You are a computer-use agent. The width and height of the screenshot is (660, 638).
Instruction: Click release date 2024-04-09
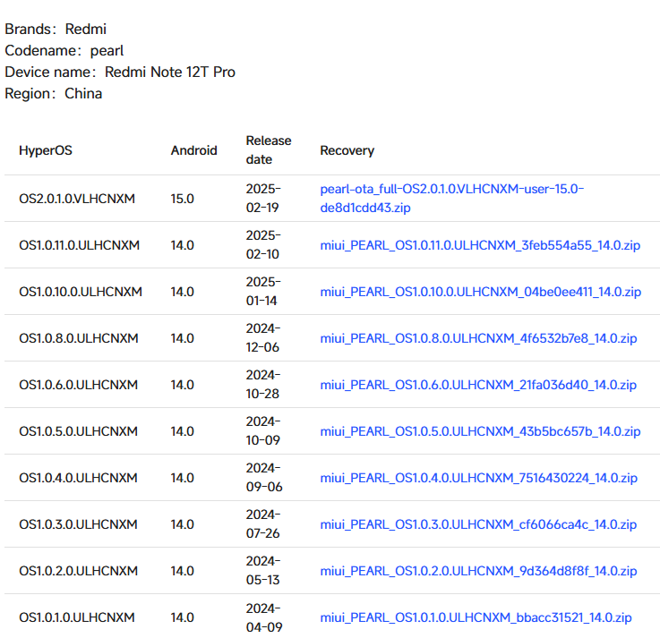point(264,617)
